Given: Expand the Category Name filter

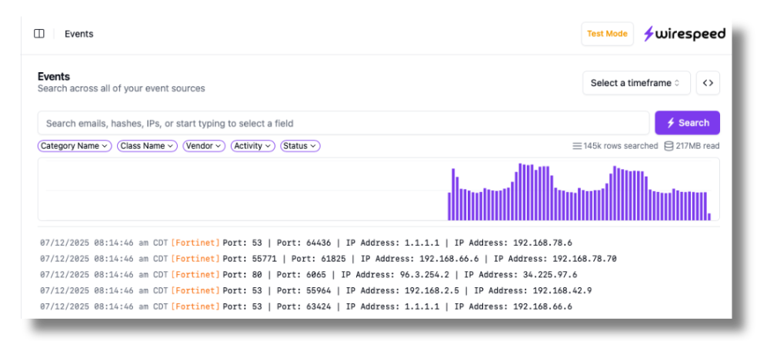Looking at the screenshot, I should (x=75, y=146).
